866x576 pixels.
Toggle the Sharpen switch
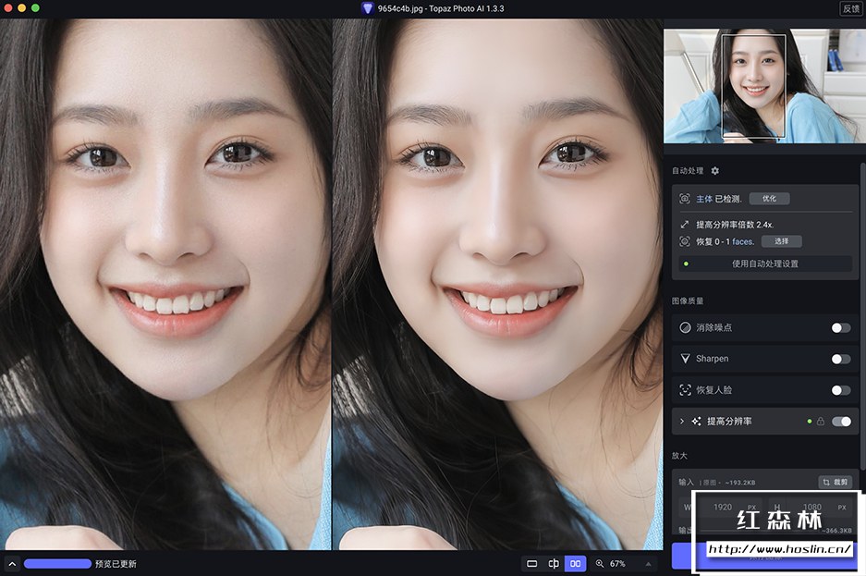[x=841, y=359]
